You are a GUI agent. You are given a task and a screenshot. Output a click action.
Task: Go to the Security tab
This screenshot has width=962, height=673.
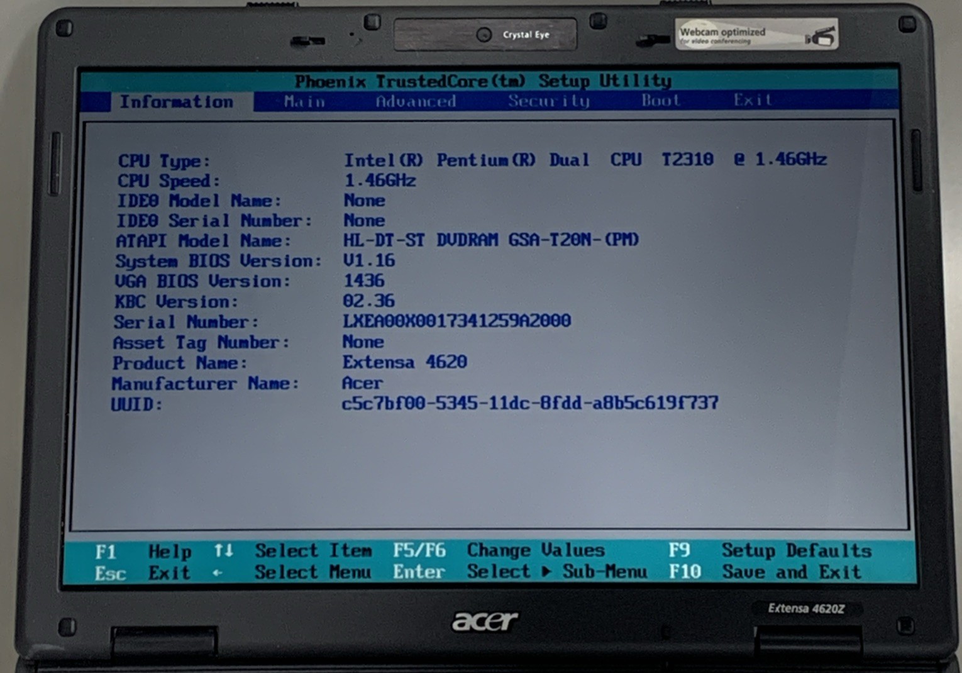pos(549,101)
